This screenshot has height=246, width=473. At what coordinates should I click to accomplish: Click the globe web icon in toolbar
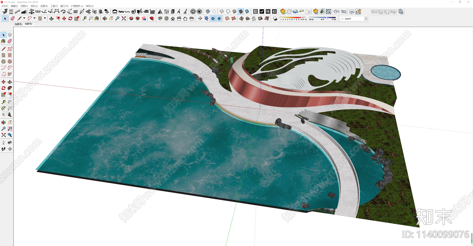pyautogui.click(x=401, y=12)
